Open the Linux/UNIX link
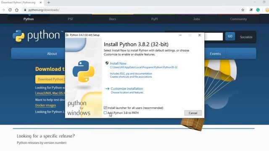269x151 pixels. [x=43, y=93]
